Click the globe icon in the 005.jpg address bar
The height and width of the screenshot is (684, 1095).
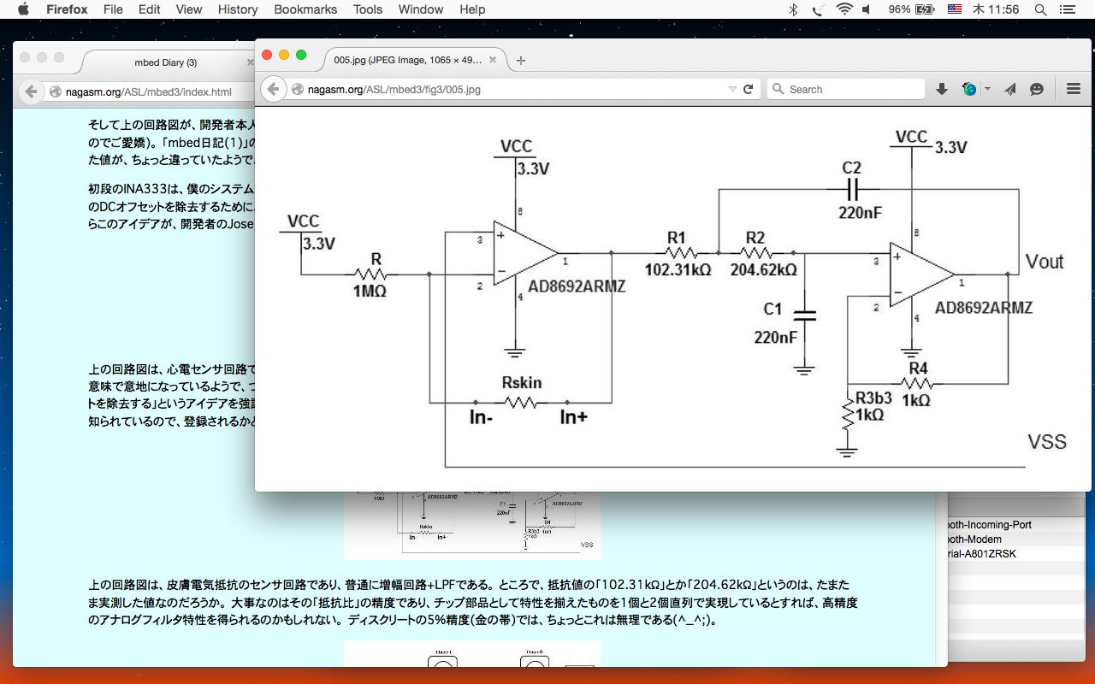(x=298, y=89)
